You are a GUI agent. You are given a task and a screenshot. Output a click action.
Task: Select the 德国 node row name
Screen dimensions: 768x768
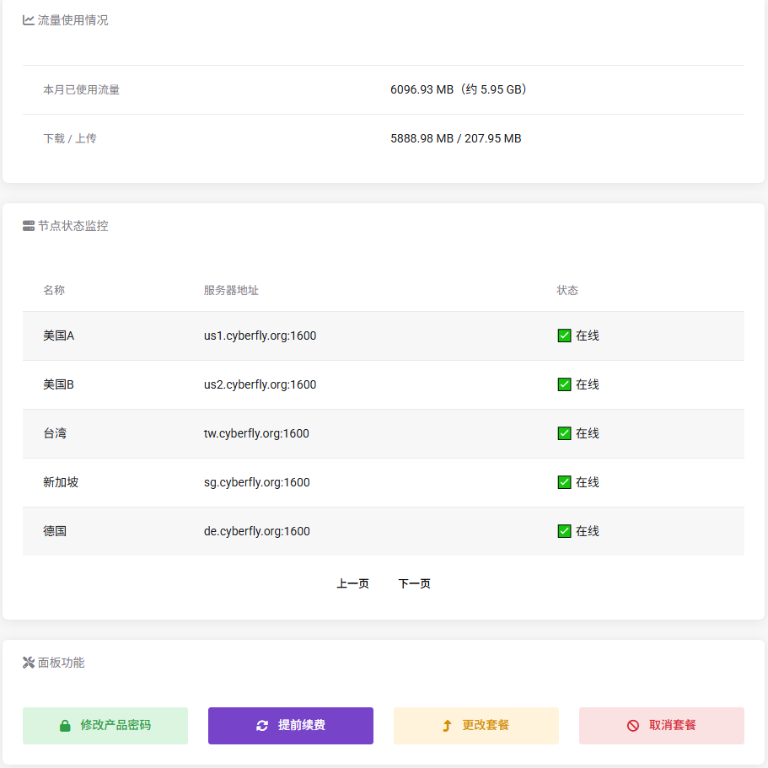pos(55,531)
